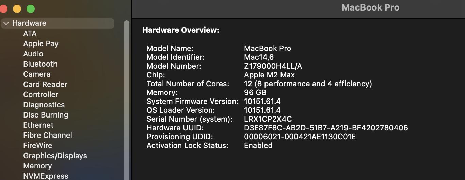Click the Hardware UUID value
The height and width of the screenshot is (180, 465).
coord(326,128)
